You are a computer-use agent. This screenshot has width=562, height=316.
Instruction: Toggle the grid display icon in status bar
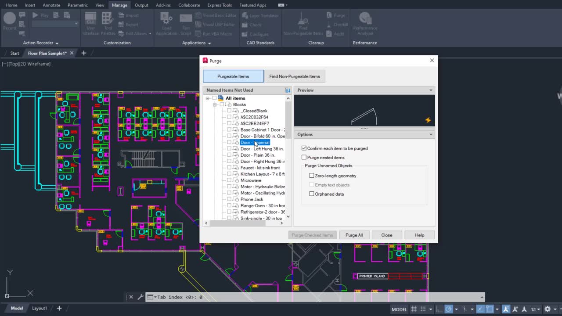point(414,309)
